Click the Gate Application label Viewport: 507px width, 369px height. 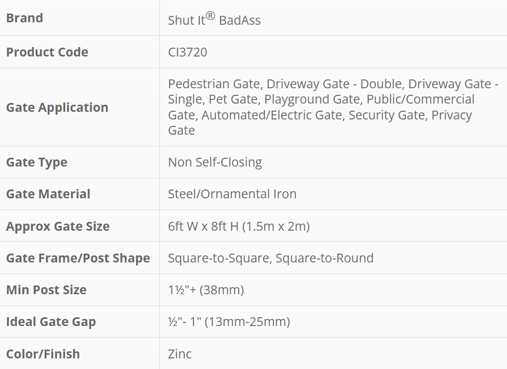[x=57, y=108]
